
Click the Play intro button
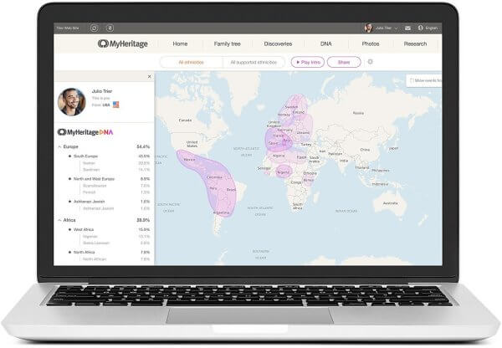click(308, 62)
